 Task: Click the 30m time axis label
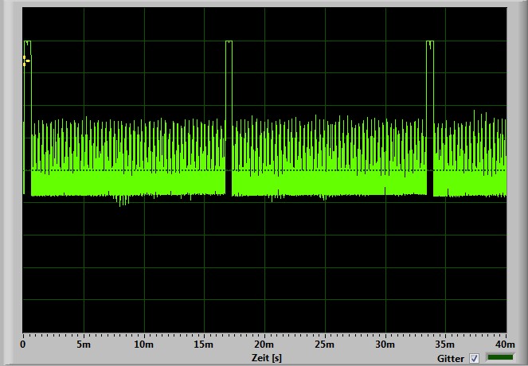point(385,345)
